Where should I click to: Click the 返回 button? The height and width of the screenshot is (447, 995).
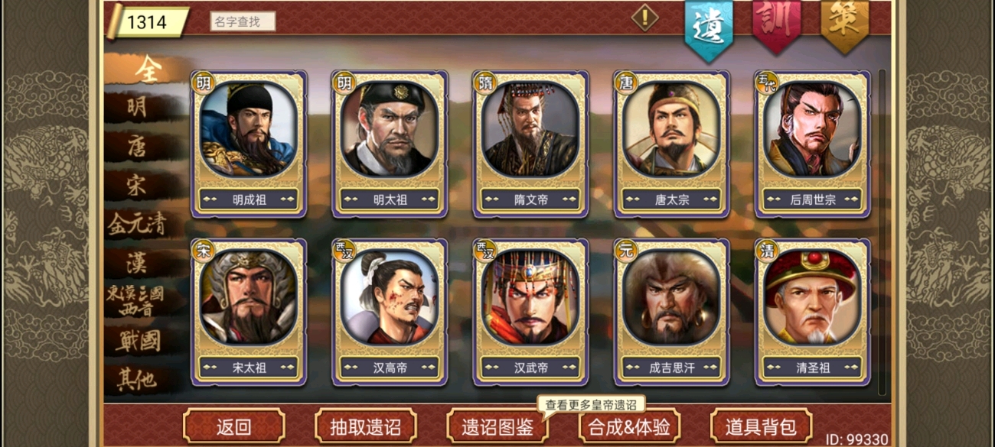233,427
